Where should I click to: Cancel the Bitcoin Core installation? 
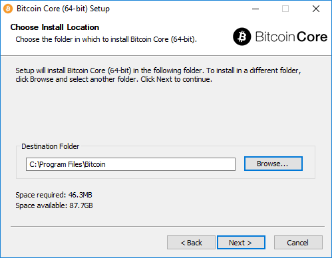click(x=298, y=243)
